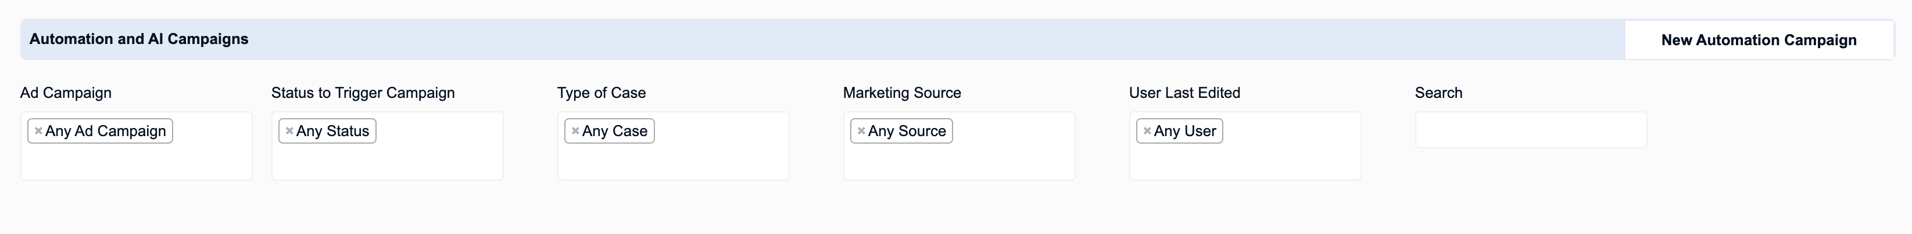Remove the Any User tag via its x
The width and height of the screenshot is (1912, 234).
click(1147, 131)
